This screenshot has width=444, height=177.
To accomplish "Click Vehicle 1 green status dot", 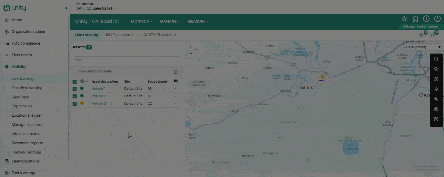I will [82, 88].
